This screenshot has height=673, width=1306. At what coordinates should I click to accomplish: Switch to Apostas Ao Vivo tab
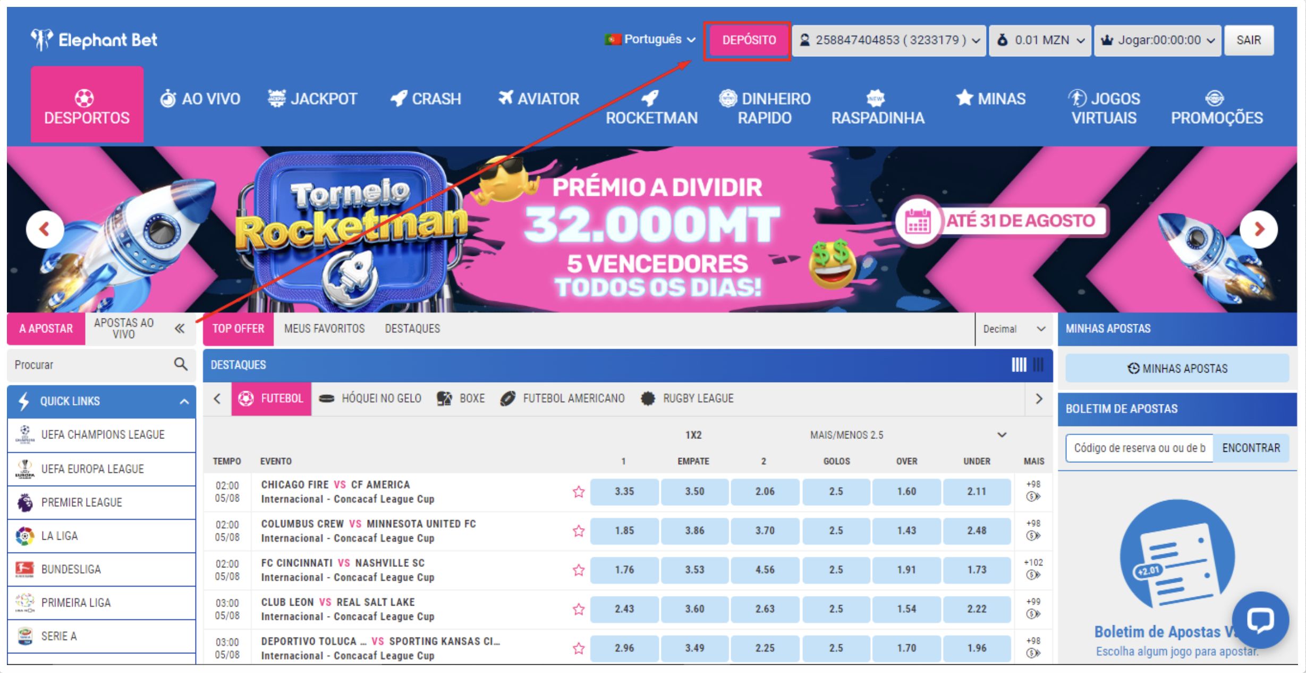124,329
